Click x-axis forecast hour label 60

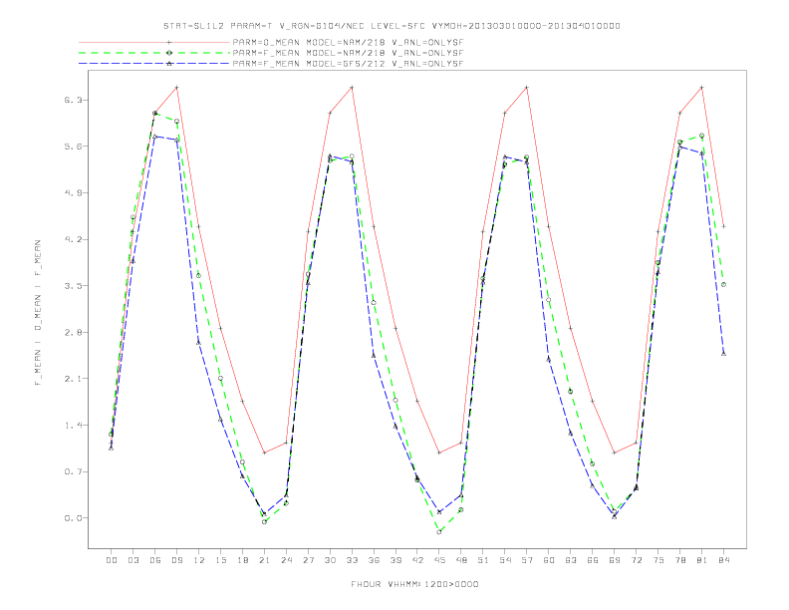pyautogui.click(x=549, y=560)
